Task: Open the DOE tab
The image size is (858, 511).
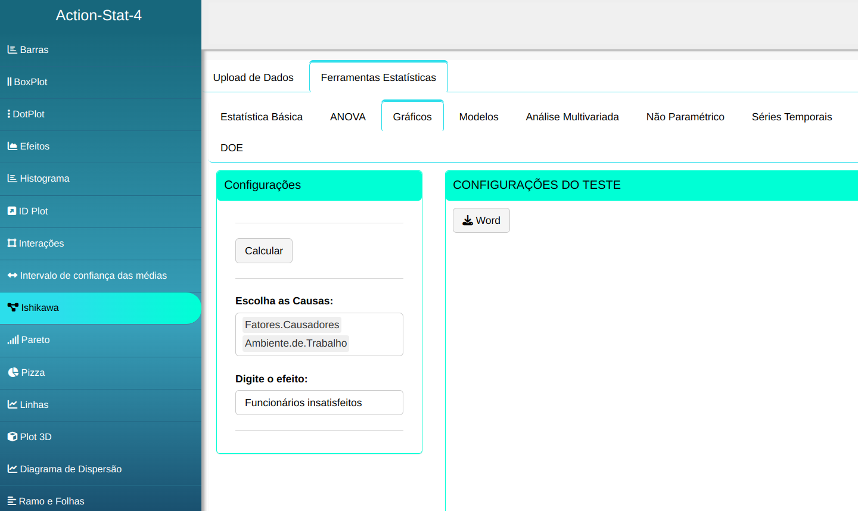Action: tap(232, 148)
